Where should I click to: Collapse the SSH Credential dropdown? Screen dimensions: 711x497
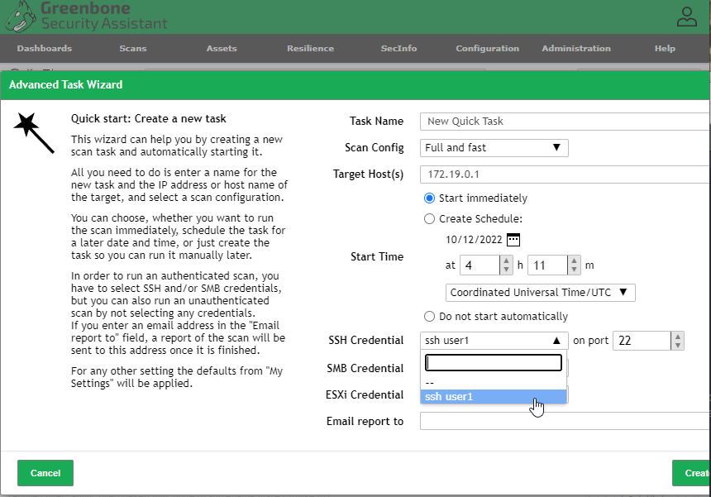tap(494, 341)
